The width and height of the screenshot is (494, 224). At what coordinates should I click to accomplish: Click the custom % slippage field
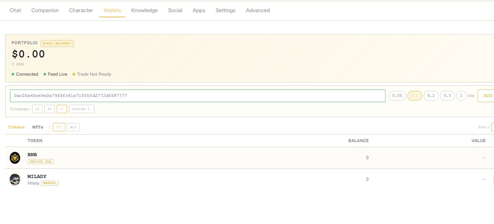82,109
